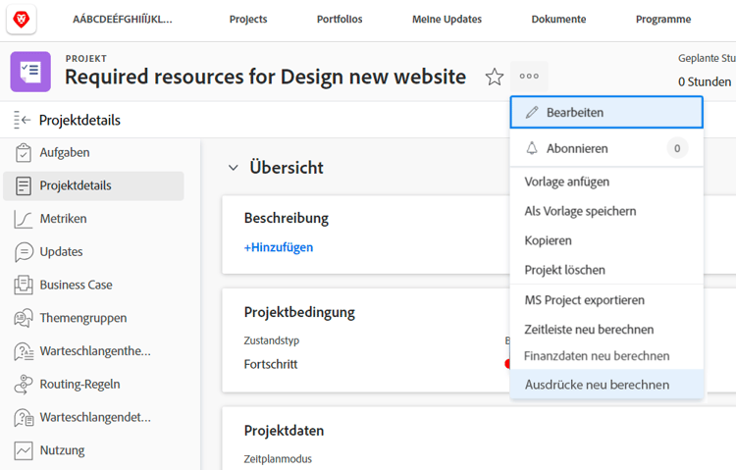Click the Aufgaben clipboard icon
Image resolution: width=736 pixels, height=470 pixels.
(23, 153)
